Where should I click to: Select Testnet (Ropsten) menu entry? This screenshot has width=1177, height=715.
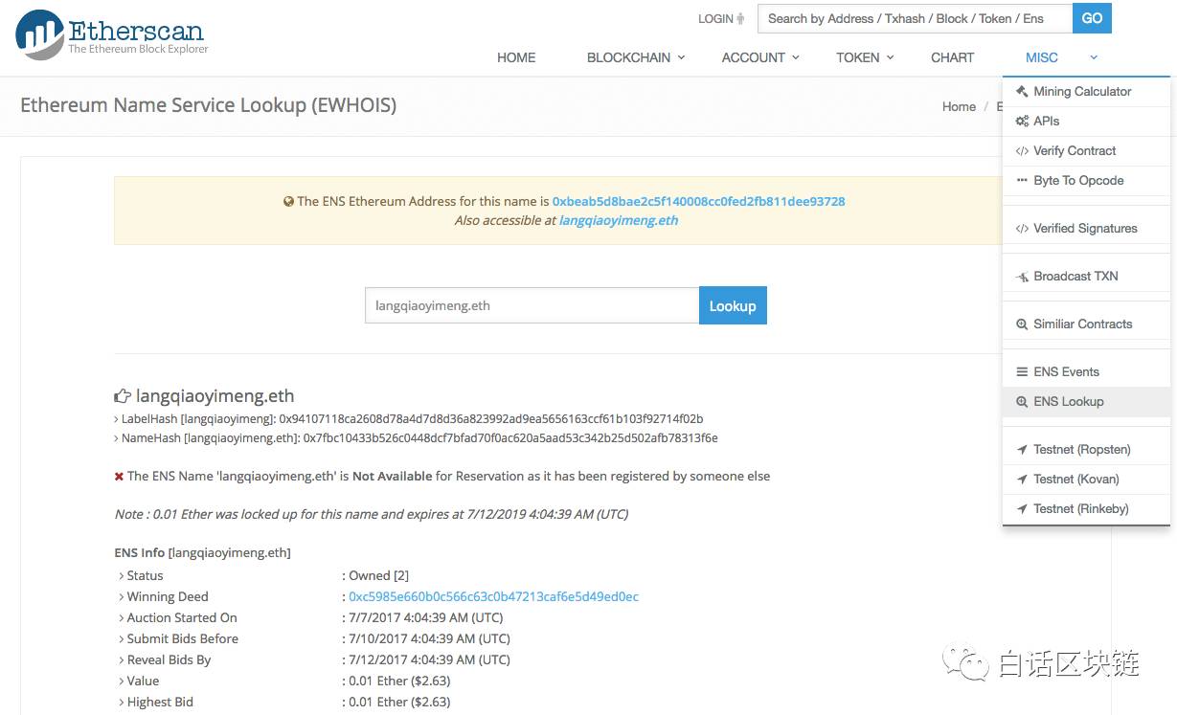tap(1086, 450)
